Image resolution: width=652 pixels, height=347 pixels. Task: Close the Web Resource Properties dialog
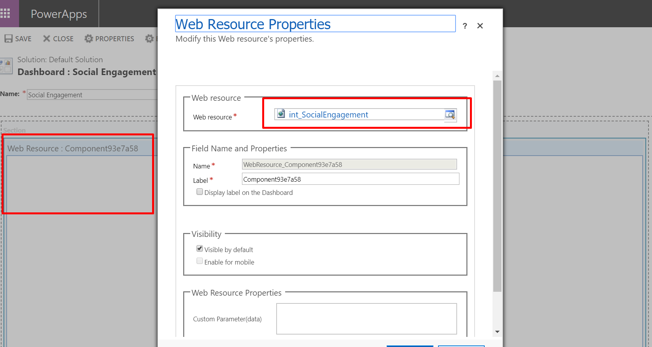480,26
